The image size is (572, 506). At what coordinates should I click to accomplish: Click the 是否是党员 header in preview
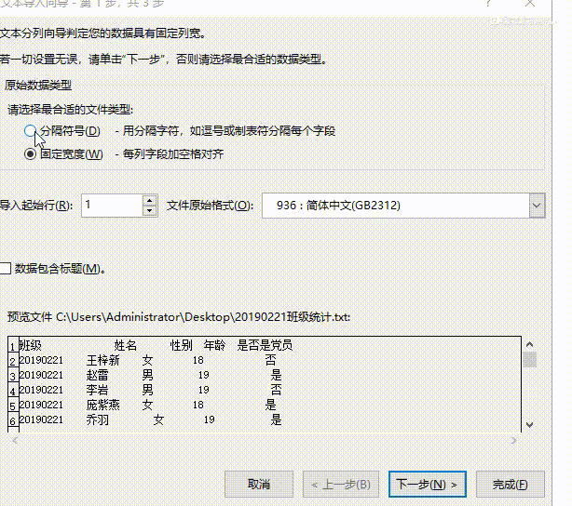[x=265, y=345]
